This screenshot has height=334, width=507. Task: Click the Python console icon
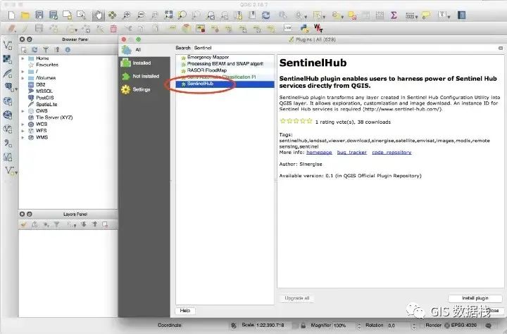(x=305, y=28)
